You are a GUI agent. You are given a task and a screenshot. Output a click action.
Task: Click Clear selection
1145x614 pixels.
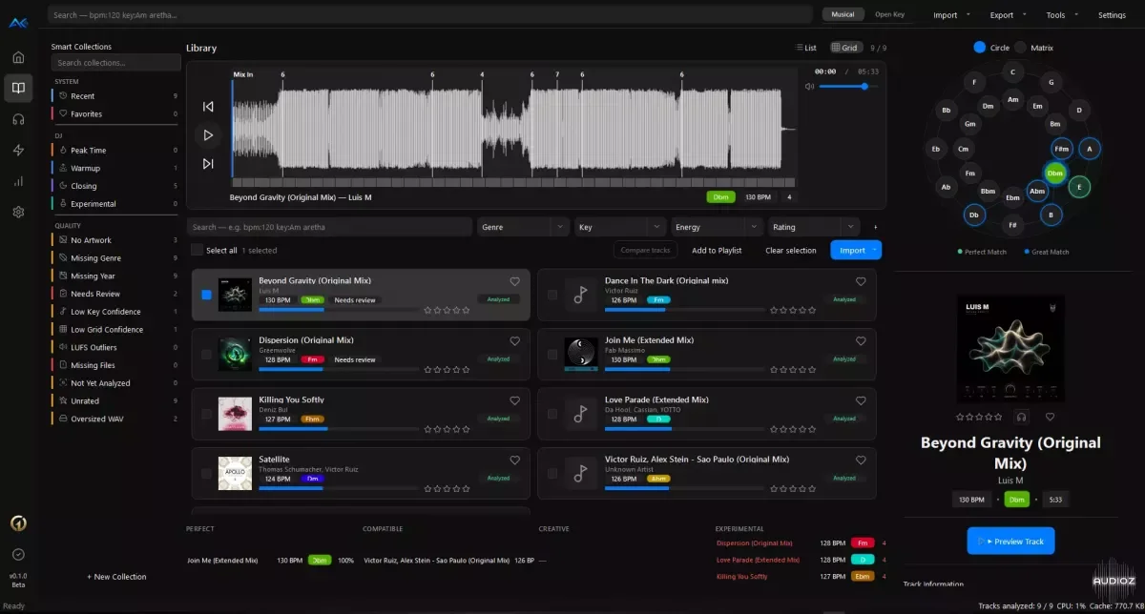791,250
